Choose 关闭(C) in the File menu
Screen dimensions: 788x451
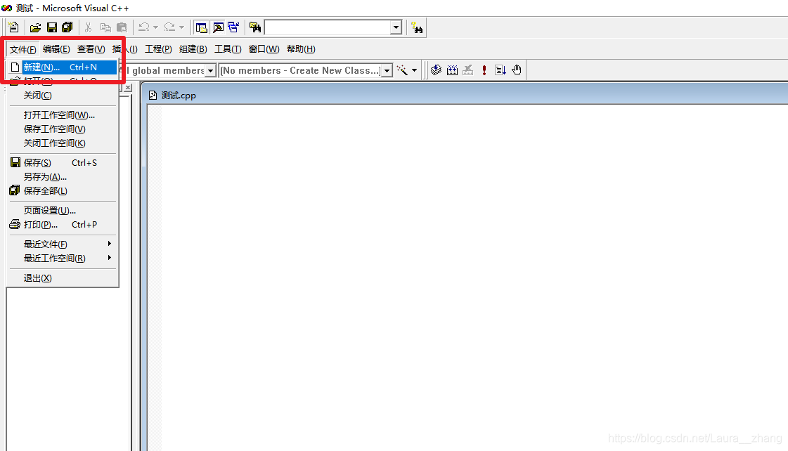(63, 96)
